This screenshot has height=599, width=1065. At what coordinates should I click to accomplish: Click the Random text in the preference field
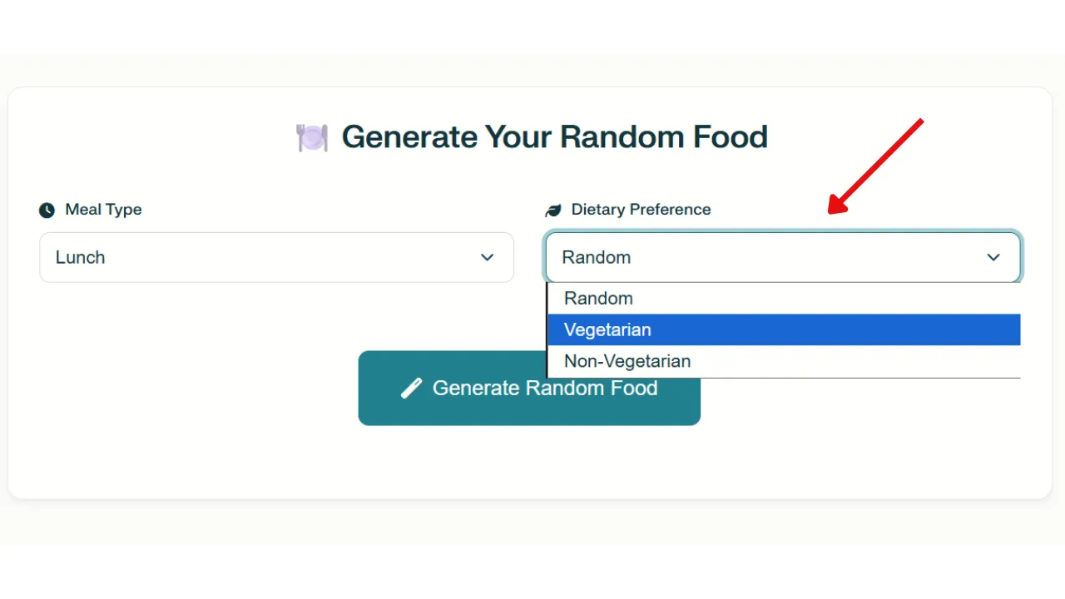pos(596,258)
